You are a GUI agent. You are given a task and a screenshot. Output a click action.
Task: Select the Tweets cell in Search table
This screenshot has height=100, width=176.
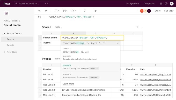(x=51, y=43)
